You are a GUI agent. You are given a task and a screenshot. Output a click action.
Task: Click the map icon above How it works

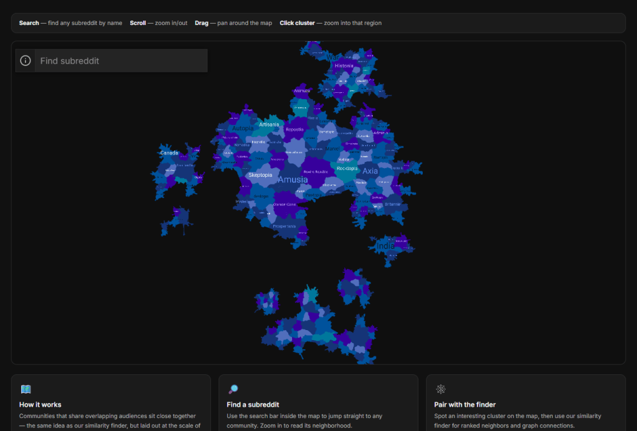(26, 389)
